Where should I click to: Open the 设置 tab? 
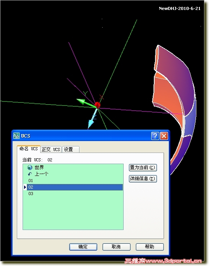[71, 149]
